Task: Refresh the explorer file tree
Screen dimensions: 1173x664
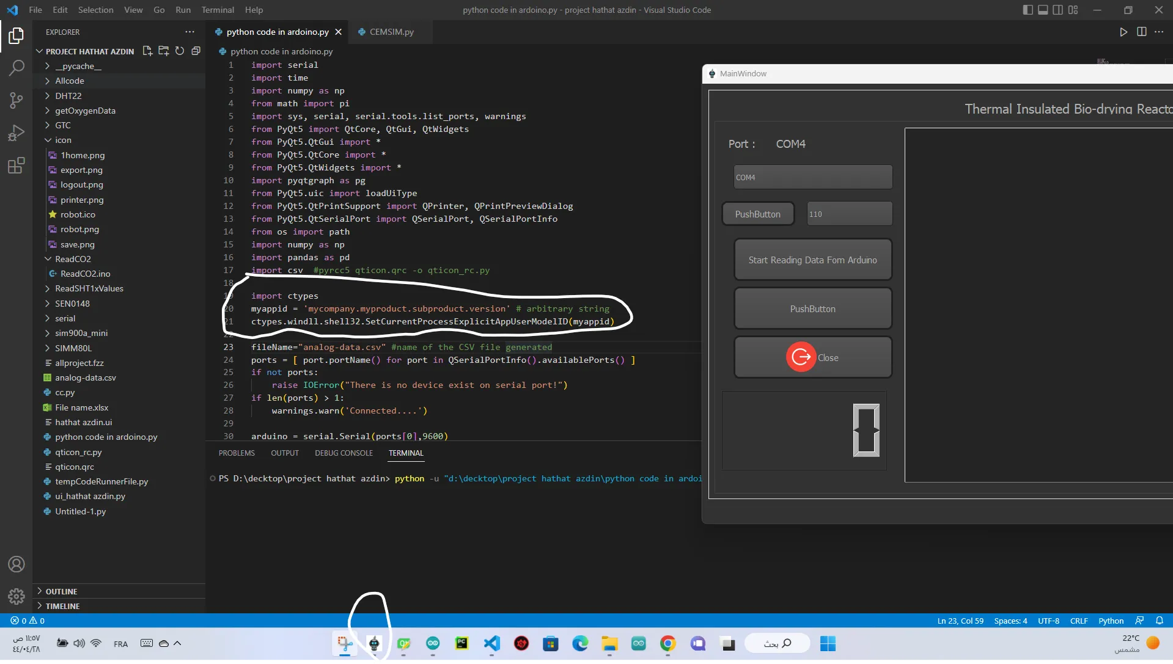Action: [x=180, y=51]
